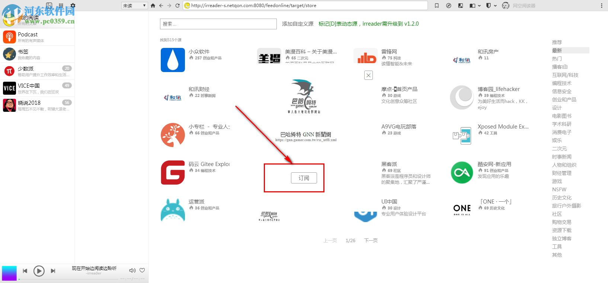608x283 pixels.
Task: Click the gradient album cover thumbnail
Action: pyautogui.click(x=9, y=273)
